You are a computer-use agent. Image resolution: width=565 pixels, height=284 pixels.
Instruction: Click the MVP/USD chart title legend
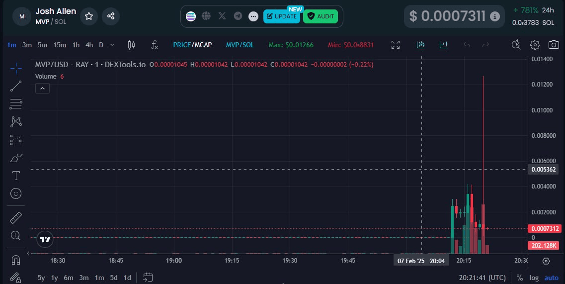tap(90, 65)
